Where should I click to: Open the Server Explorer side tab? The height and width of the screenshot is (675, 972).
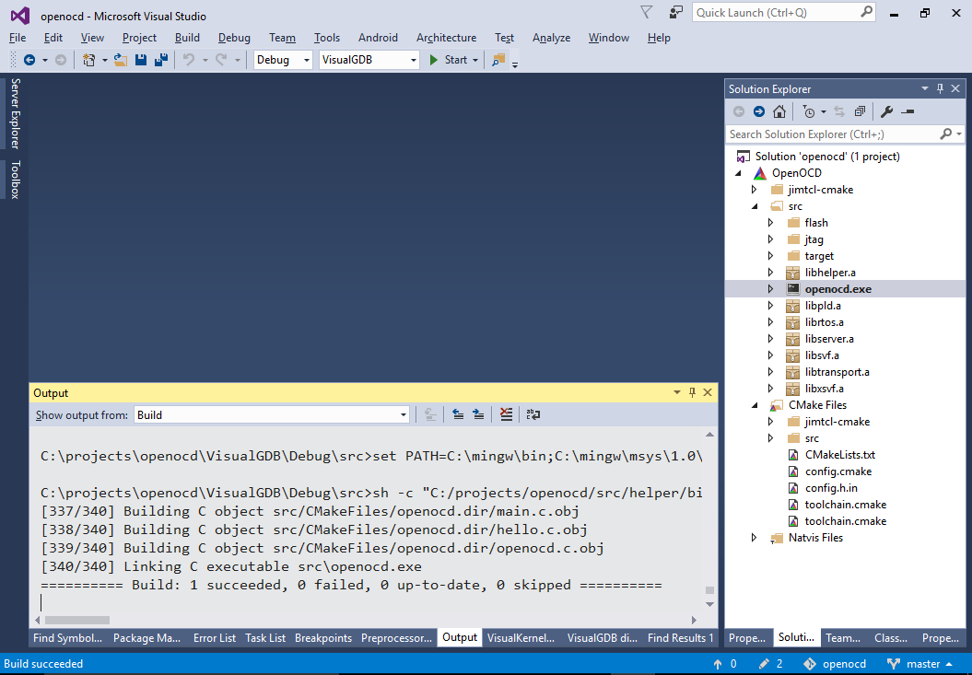tap(16, 113)
